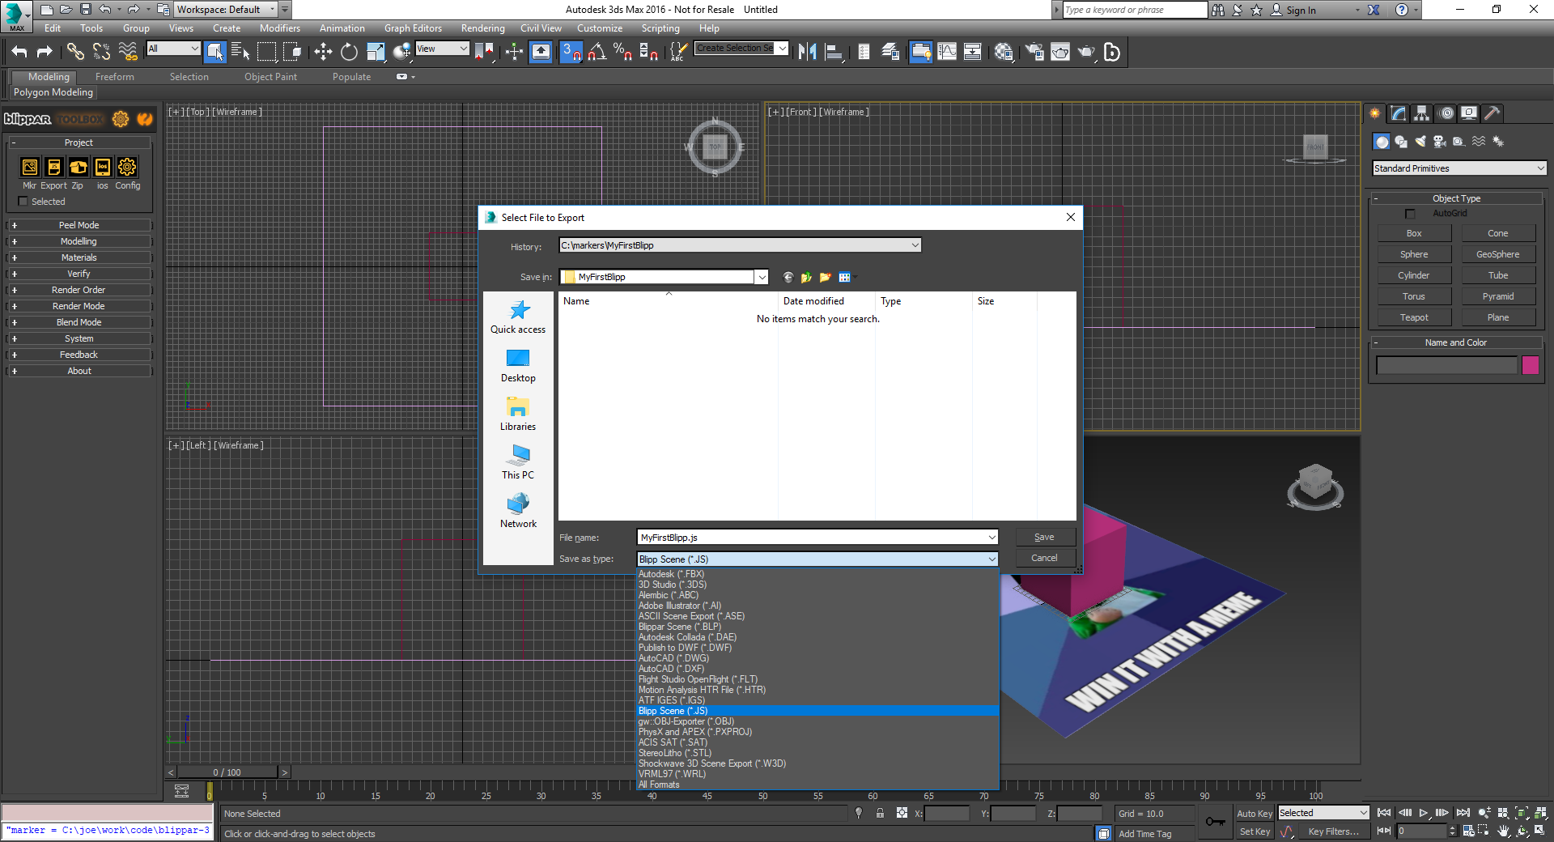Open the Utilities hammer panel tab
Viewport: 1554px width, 842px height.
click(1492, 113)
